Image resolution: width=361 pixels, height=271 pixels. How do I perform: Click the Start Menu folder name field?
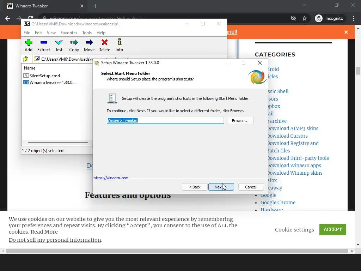click(x=165, y=120)
